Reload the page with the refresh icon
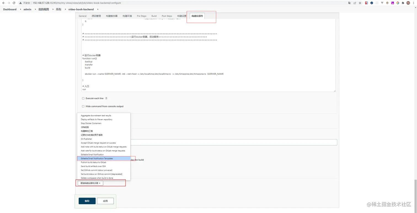 click(14, 3)
